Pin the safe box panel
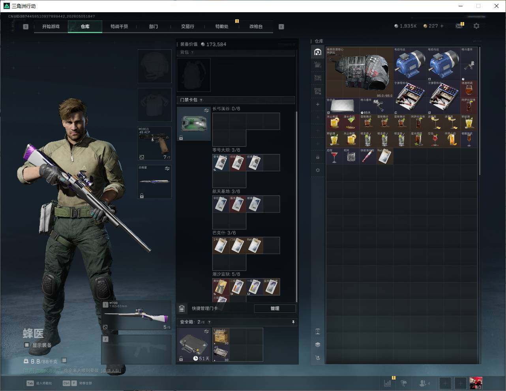Viewport: 506px width, 391px height. click(x=293, y=322)
